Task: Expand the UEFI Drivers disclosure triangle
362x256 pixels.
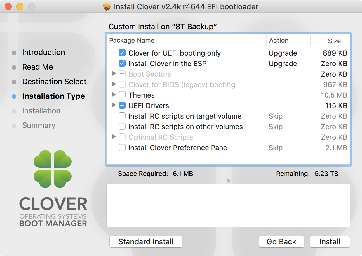Action: [x=114, y=105]
